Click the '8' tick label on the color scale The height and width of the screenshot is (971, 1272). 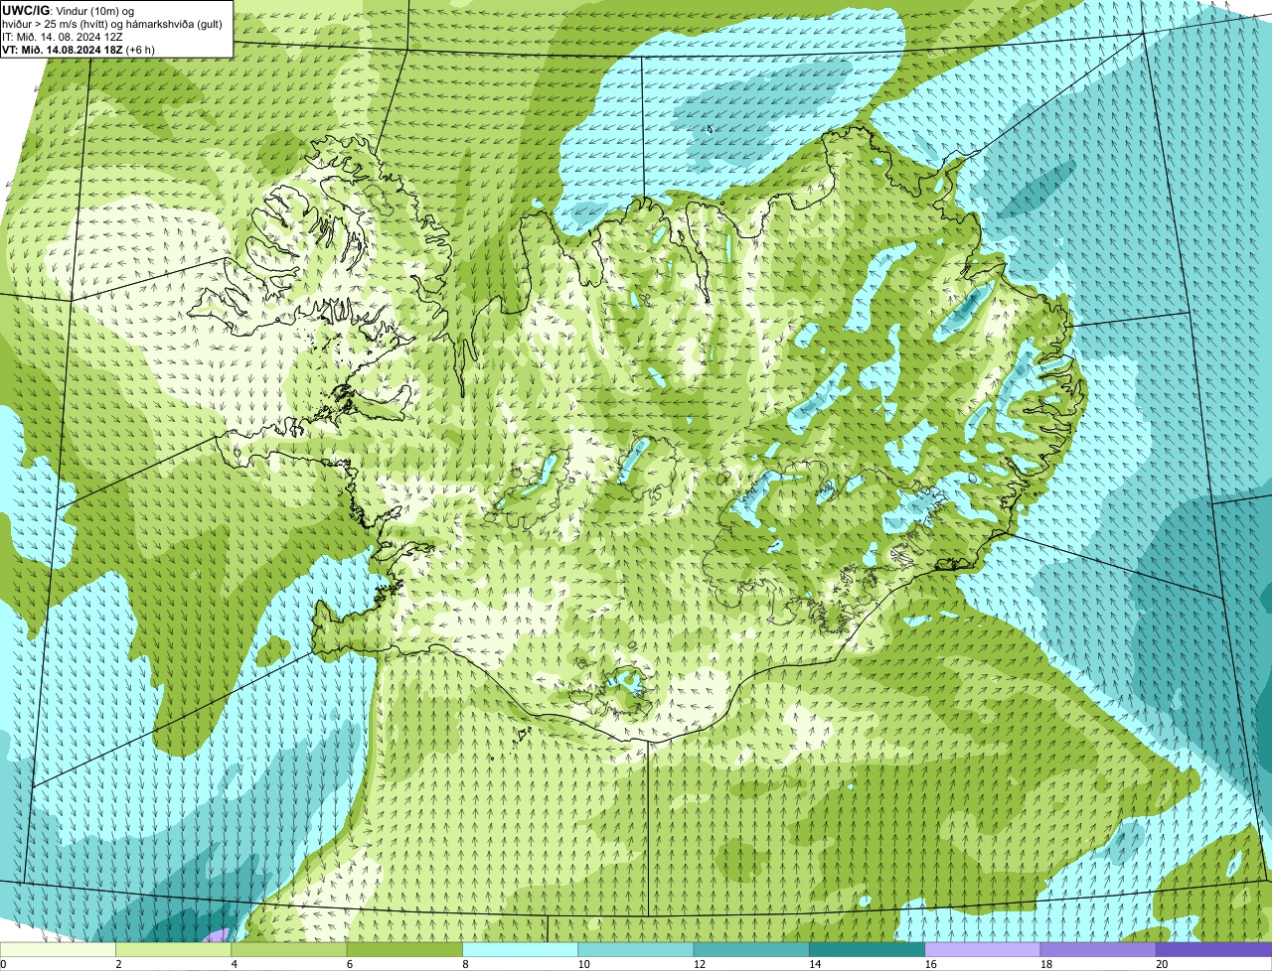[x=465, y=964]
